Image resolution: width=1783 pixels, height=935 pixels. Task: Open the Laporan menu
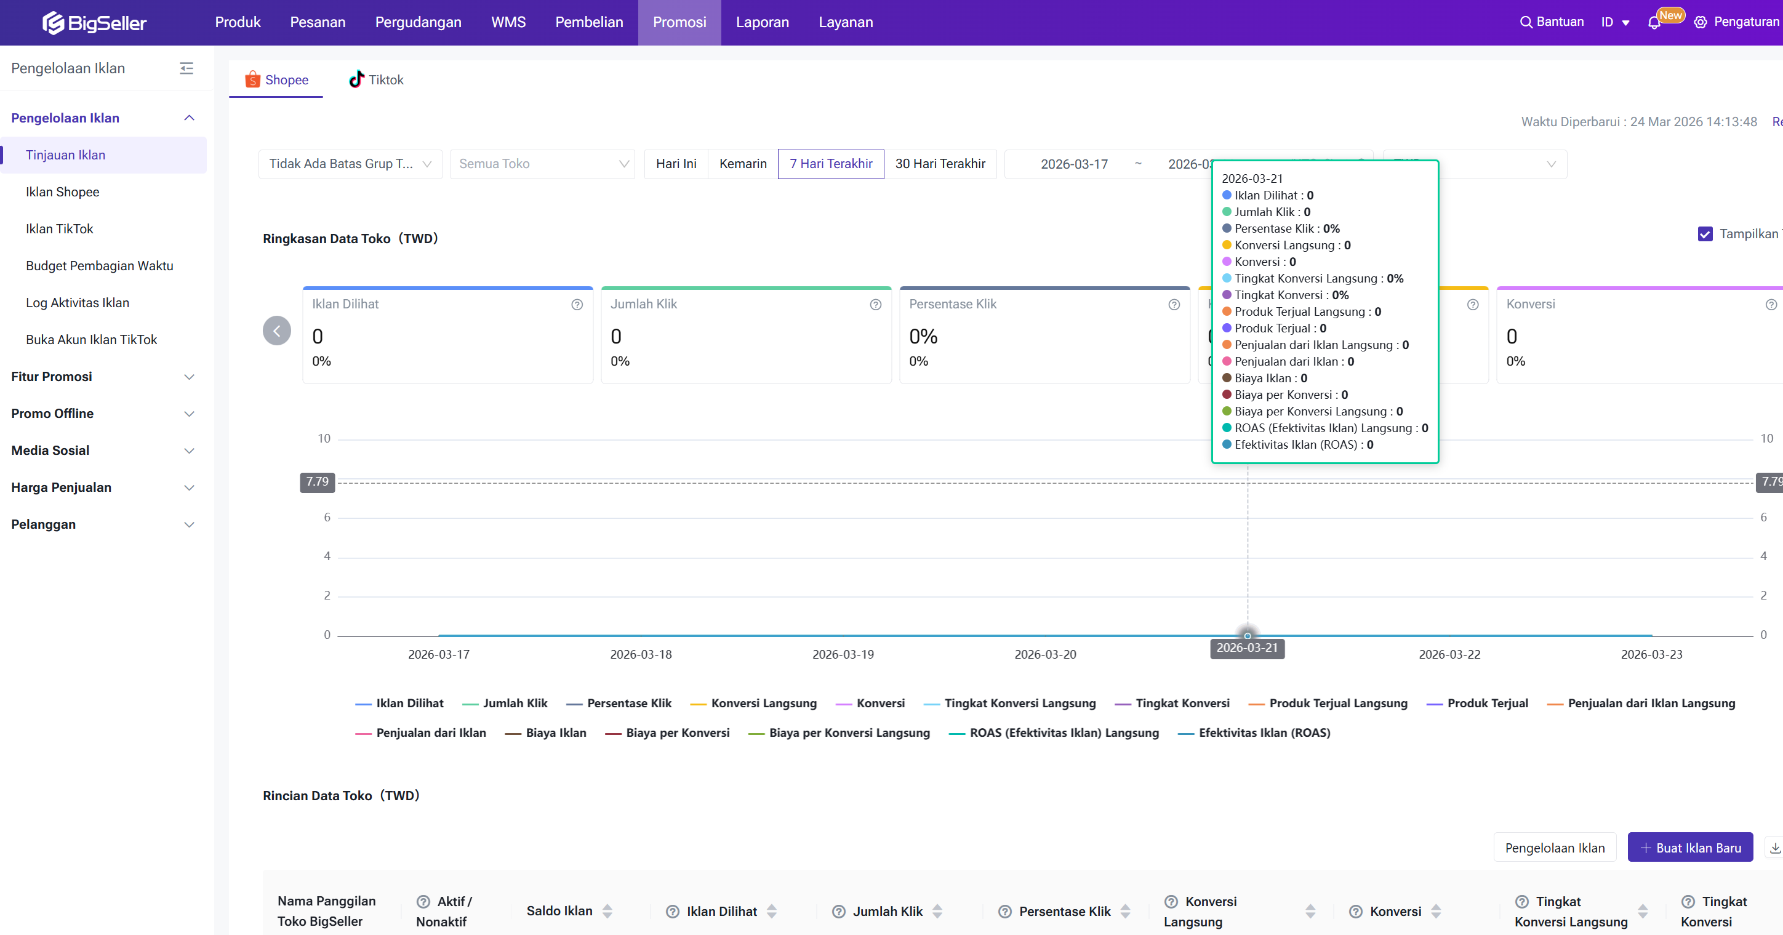point(762,22)
